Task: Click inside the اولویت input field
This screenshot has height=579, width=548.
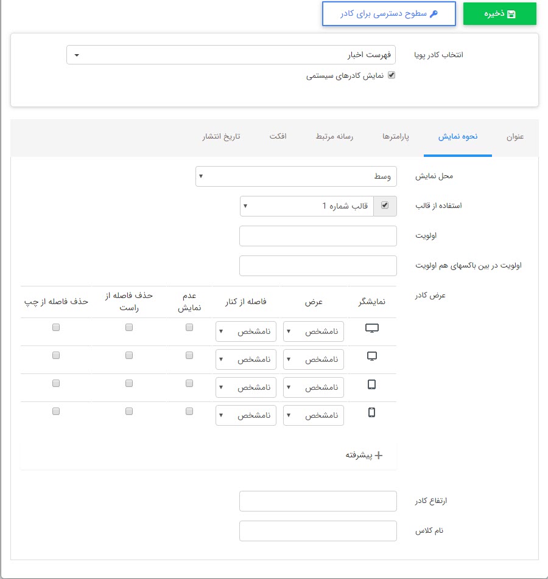Action: (318, 236)
